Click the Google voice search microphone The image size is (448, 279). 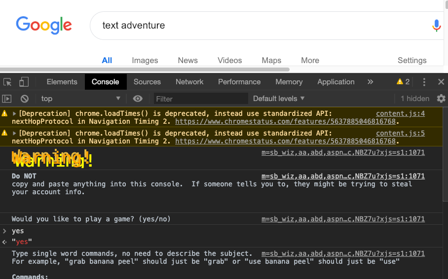coord(436,25)
